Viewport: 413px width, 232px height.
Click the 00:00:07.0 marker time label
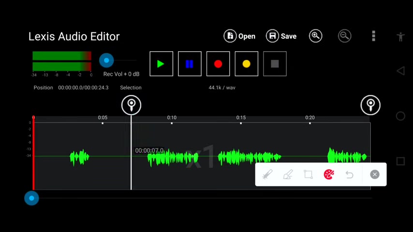pyautogui.click(x=149, y=150)
